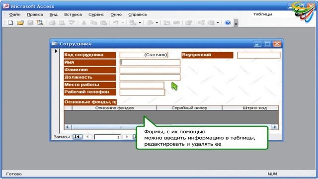The height and width of the screenshot is (179, 318).
Task: Go to the previous record button
Action: point(87,137)
